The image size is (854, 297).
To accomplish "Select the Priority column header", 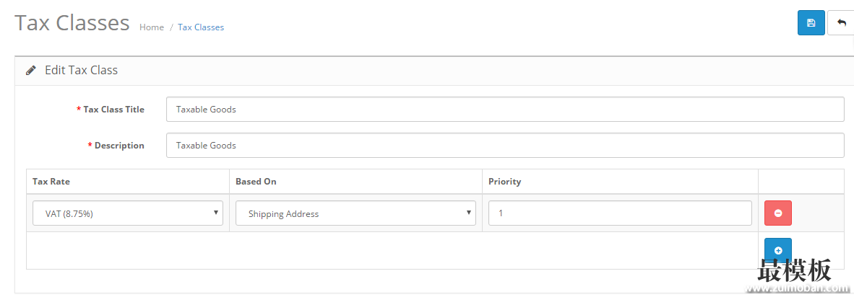I will (x=505, y=182).
